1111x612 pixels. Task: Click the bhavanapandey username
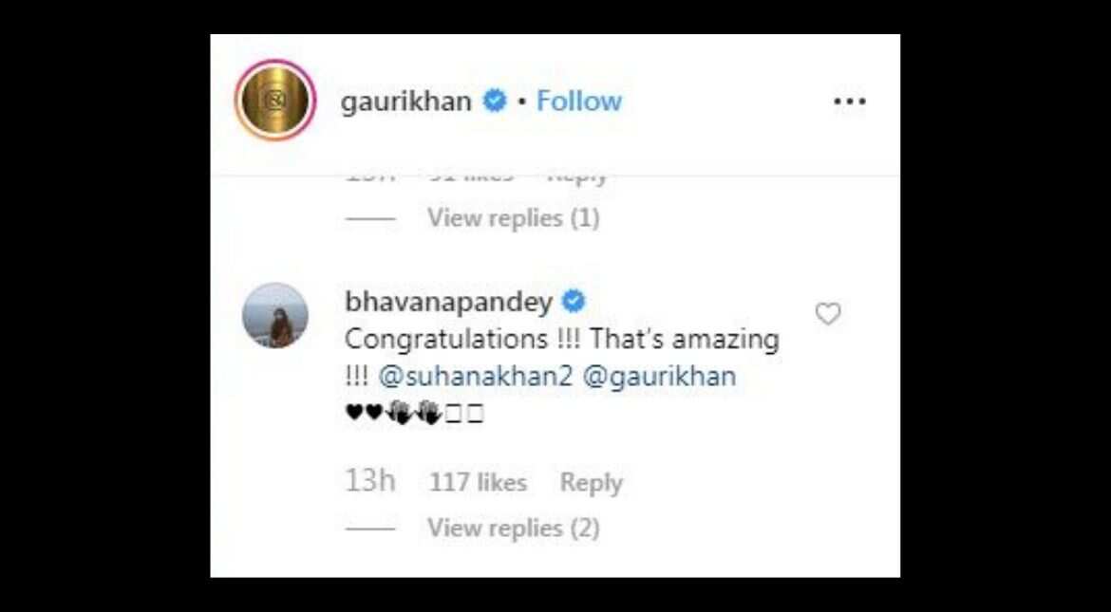[x=448, y=303]
